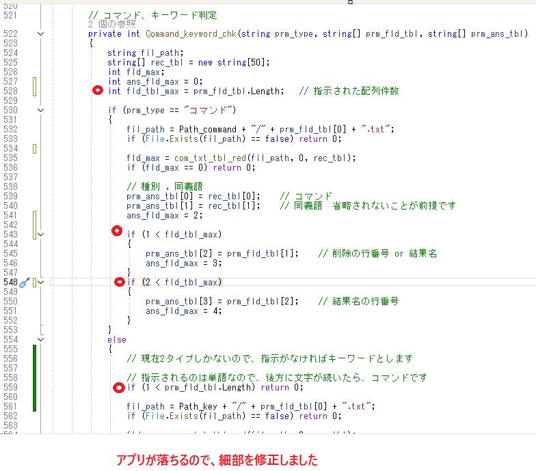The width and height of the screenshot is (536, 471).
Task: Collapse the 'if (1 < fld_tbl_max)' block
Action: (x=40, y=234)
